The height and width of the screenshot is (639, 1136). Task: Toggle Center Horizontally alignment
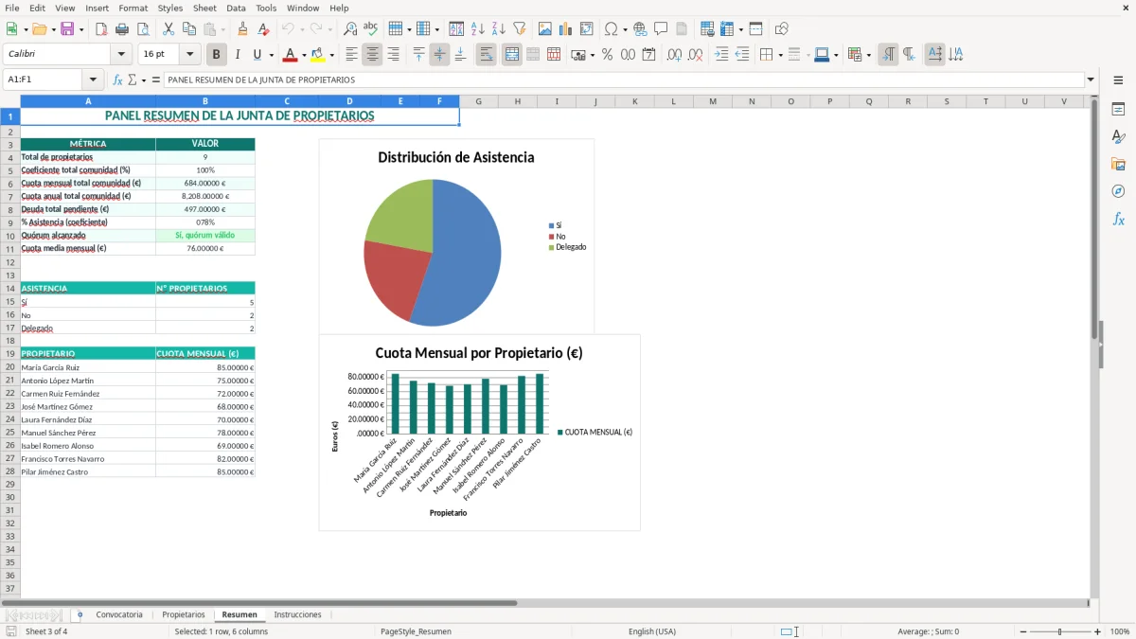(x=372, y=55)
